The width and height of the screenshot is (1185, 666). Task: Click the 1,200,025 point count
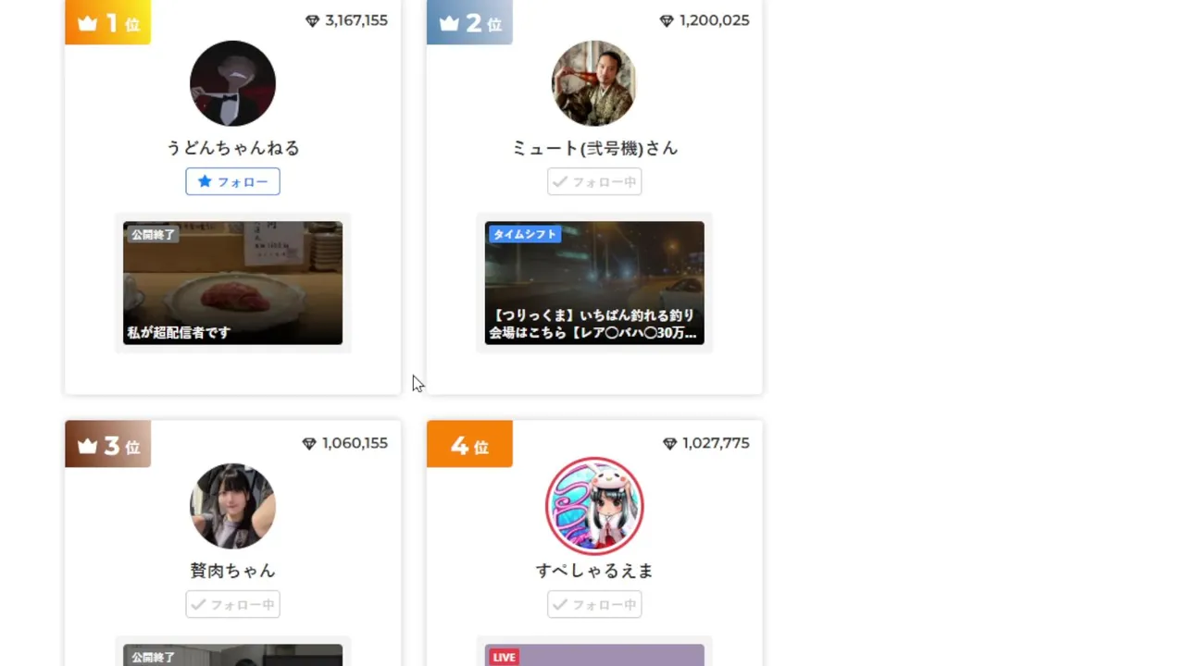[x=714, y=20]
